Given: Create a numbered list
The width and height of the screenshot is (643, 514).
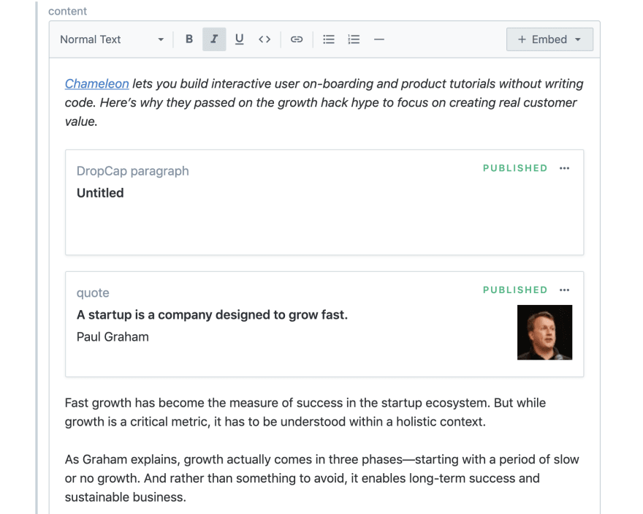Looking at the screenshot, I should click(x=354, y=39).
